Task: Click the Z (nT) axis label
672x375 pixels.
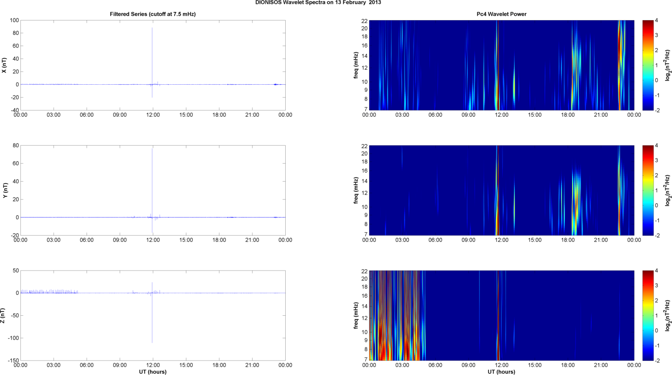Action: pyautogui.click(x=3, y=316)
